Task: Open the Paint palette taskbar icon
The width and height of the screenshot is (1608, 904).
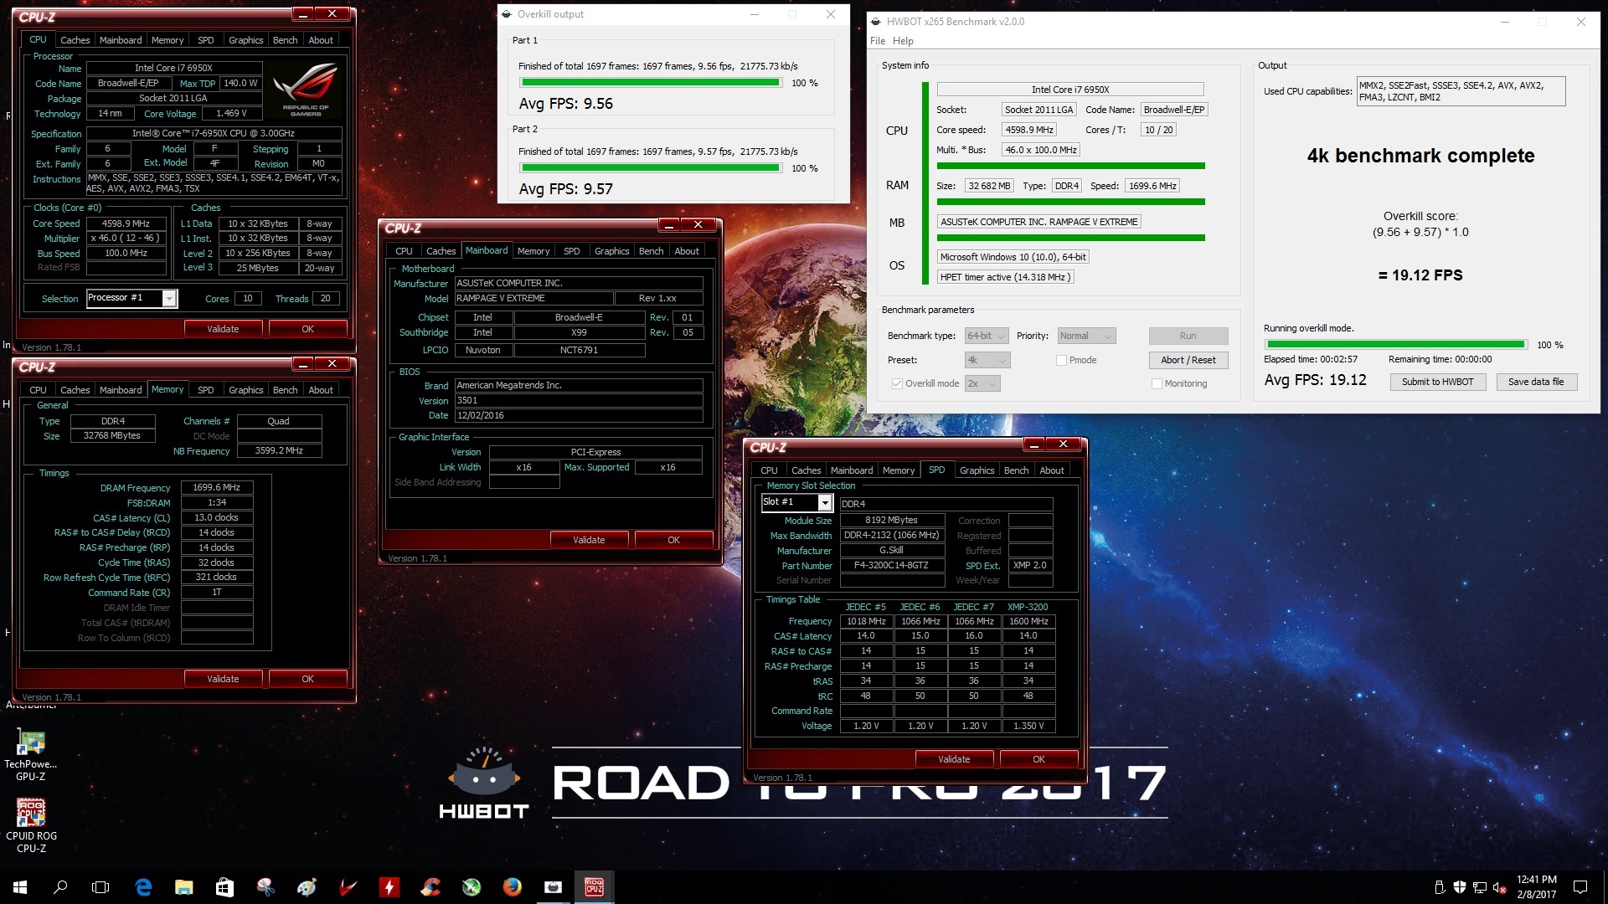Action: [307, 887]
